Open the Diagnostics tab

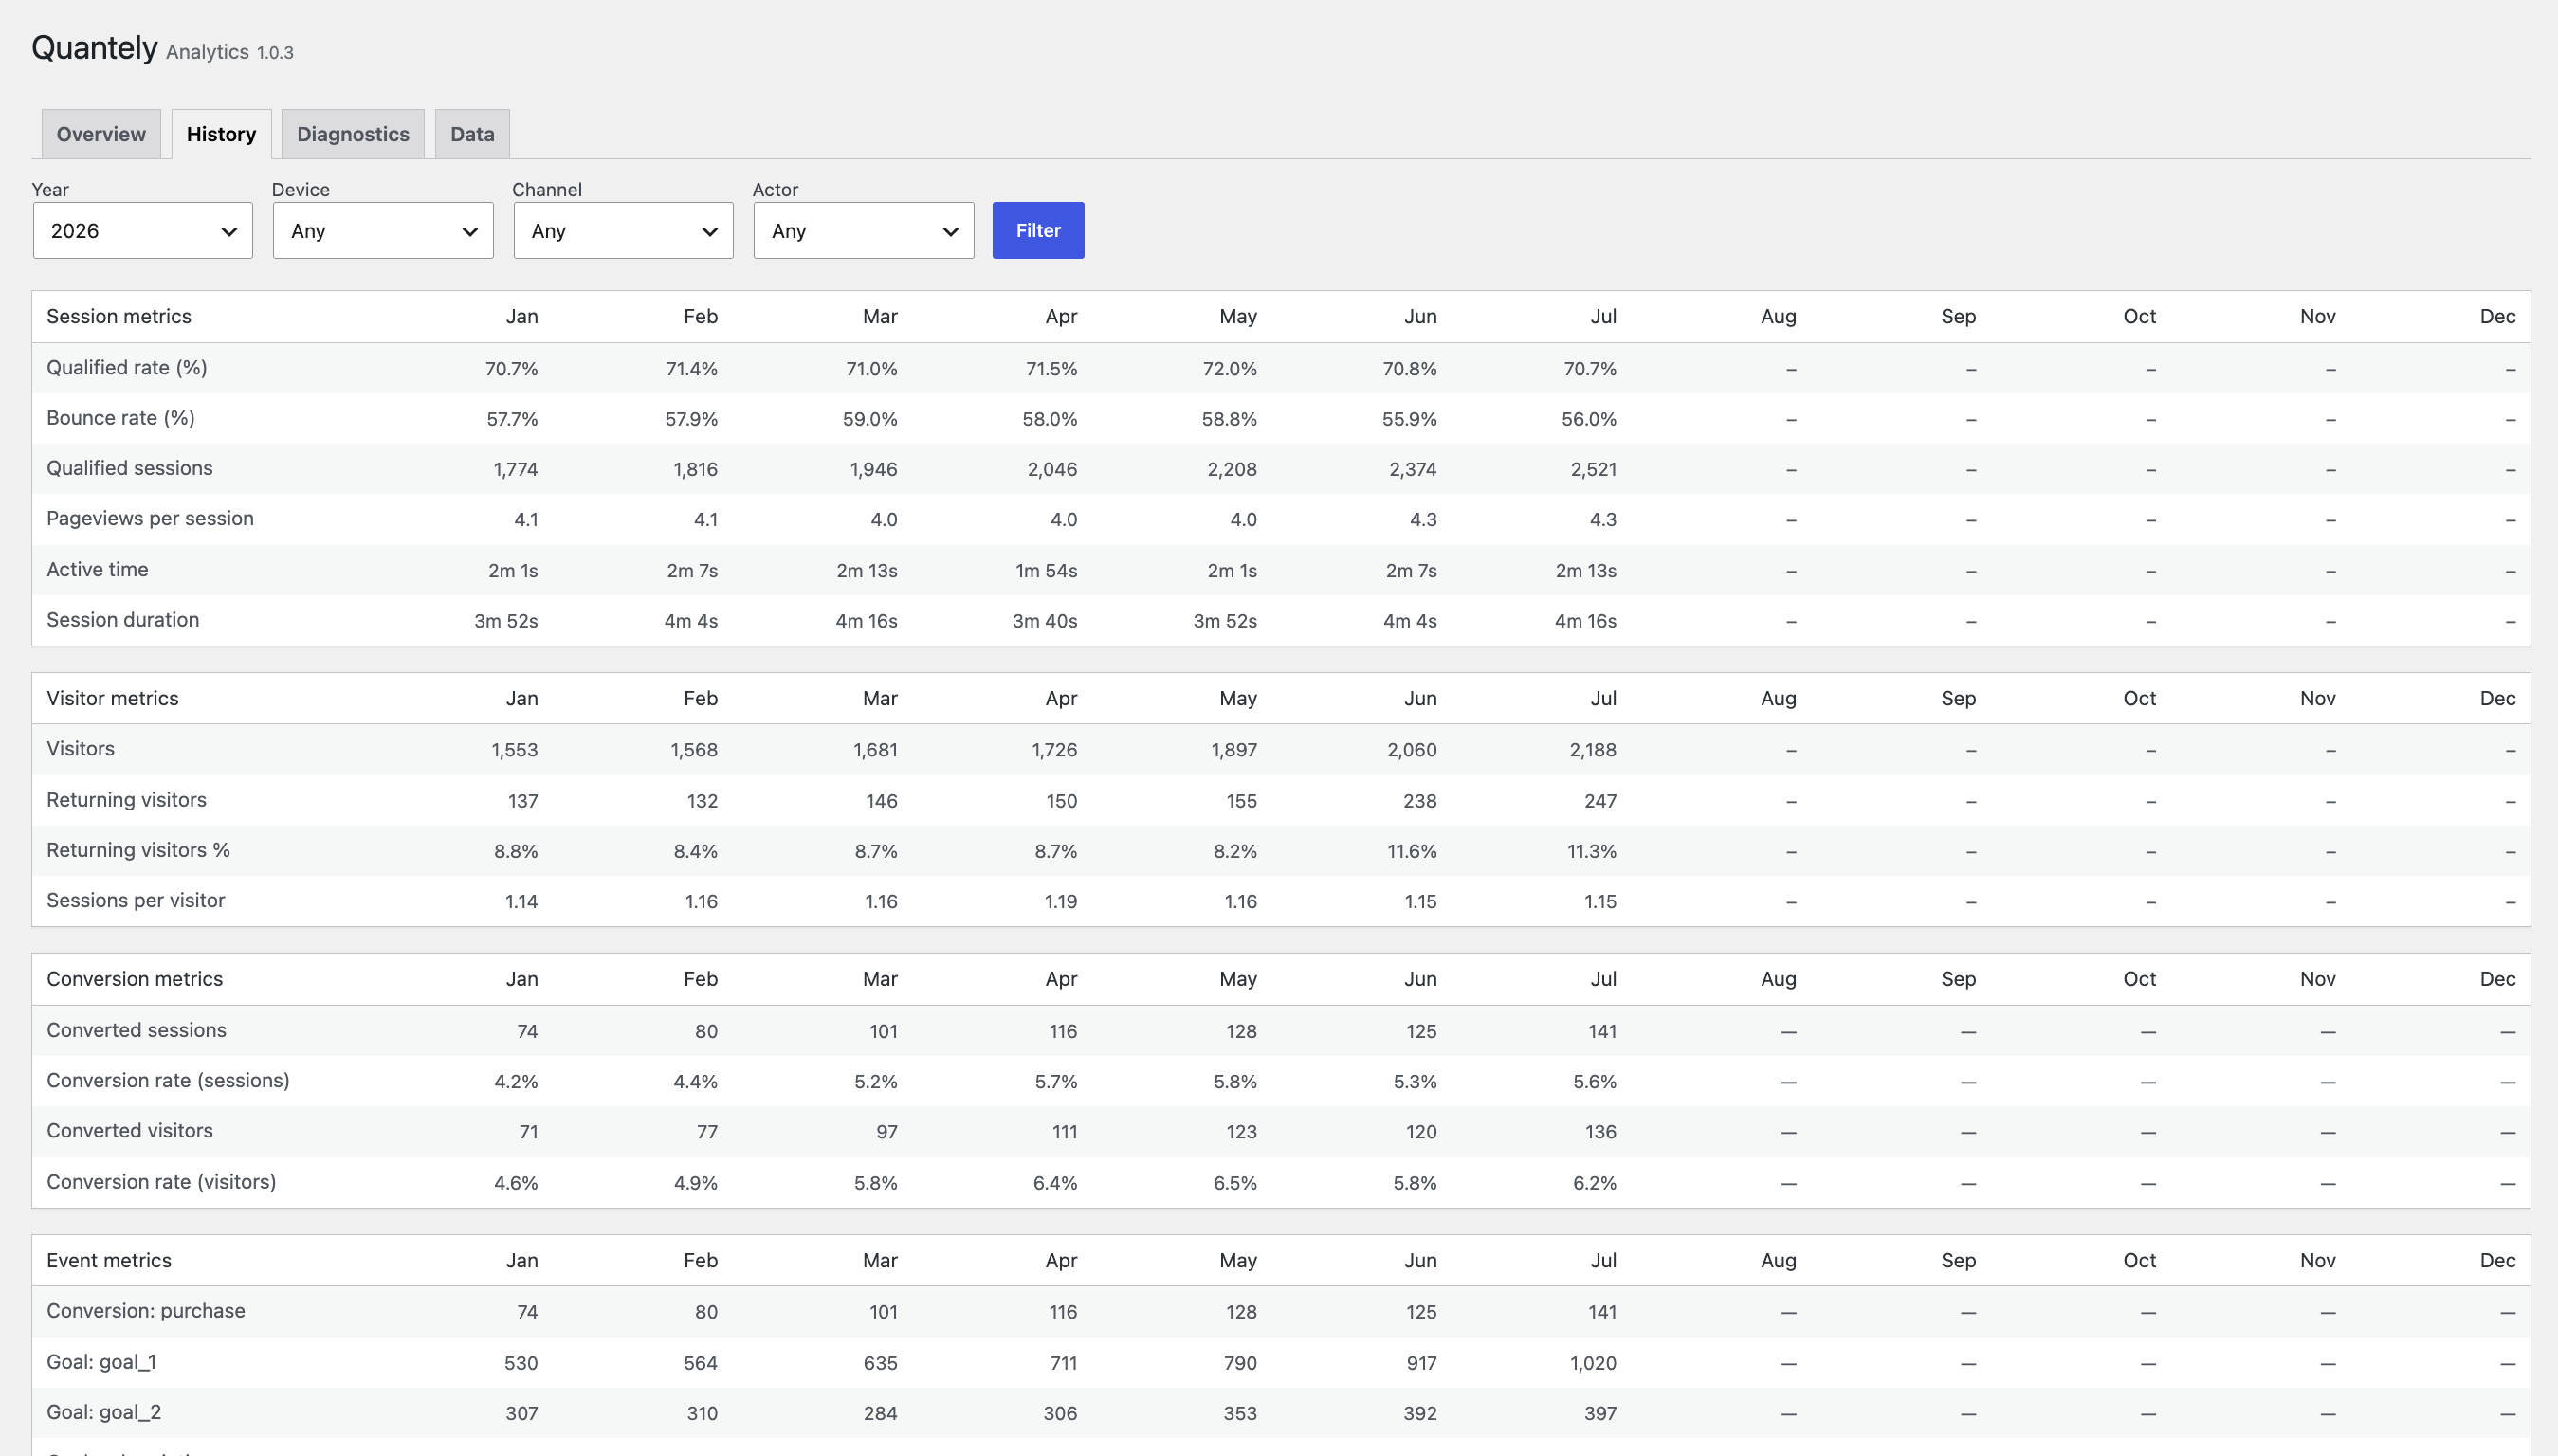(x=353, y=134)
